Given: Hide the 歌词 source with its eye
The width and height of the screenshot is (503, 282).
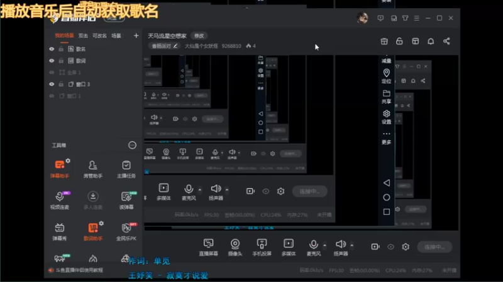Looking at the screenshot, I should [x=52, y=61].
